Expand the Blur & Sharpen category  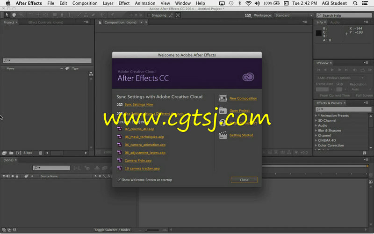click(x=316, y=131)
